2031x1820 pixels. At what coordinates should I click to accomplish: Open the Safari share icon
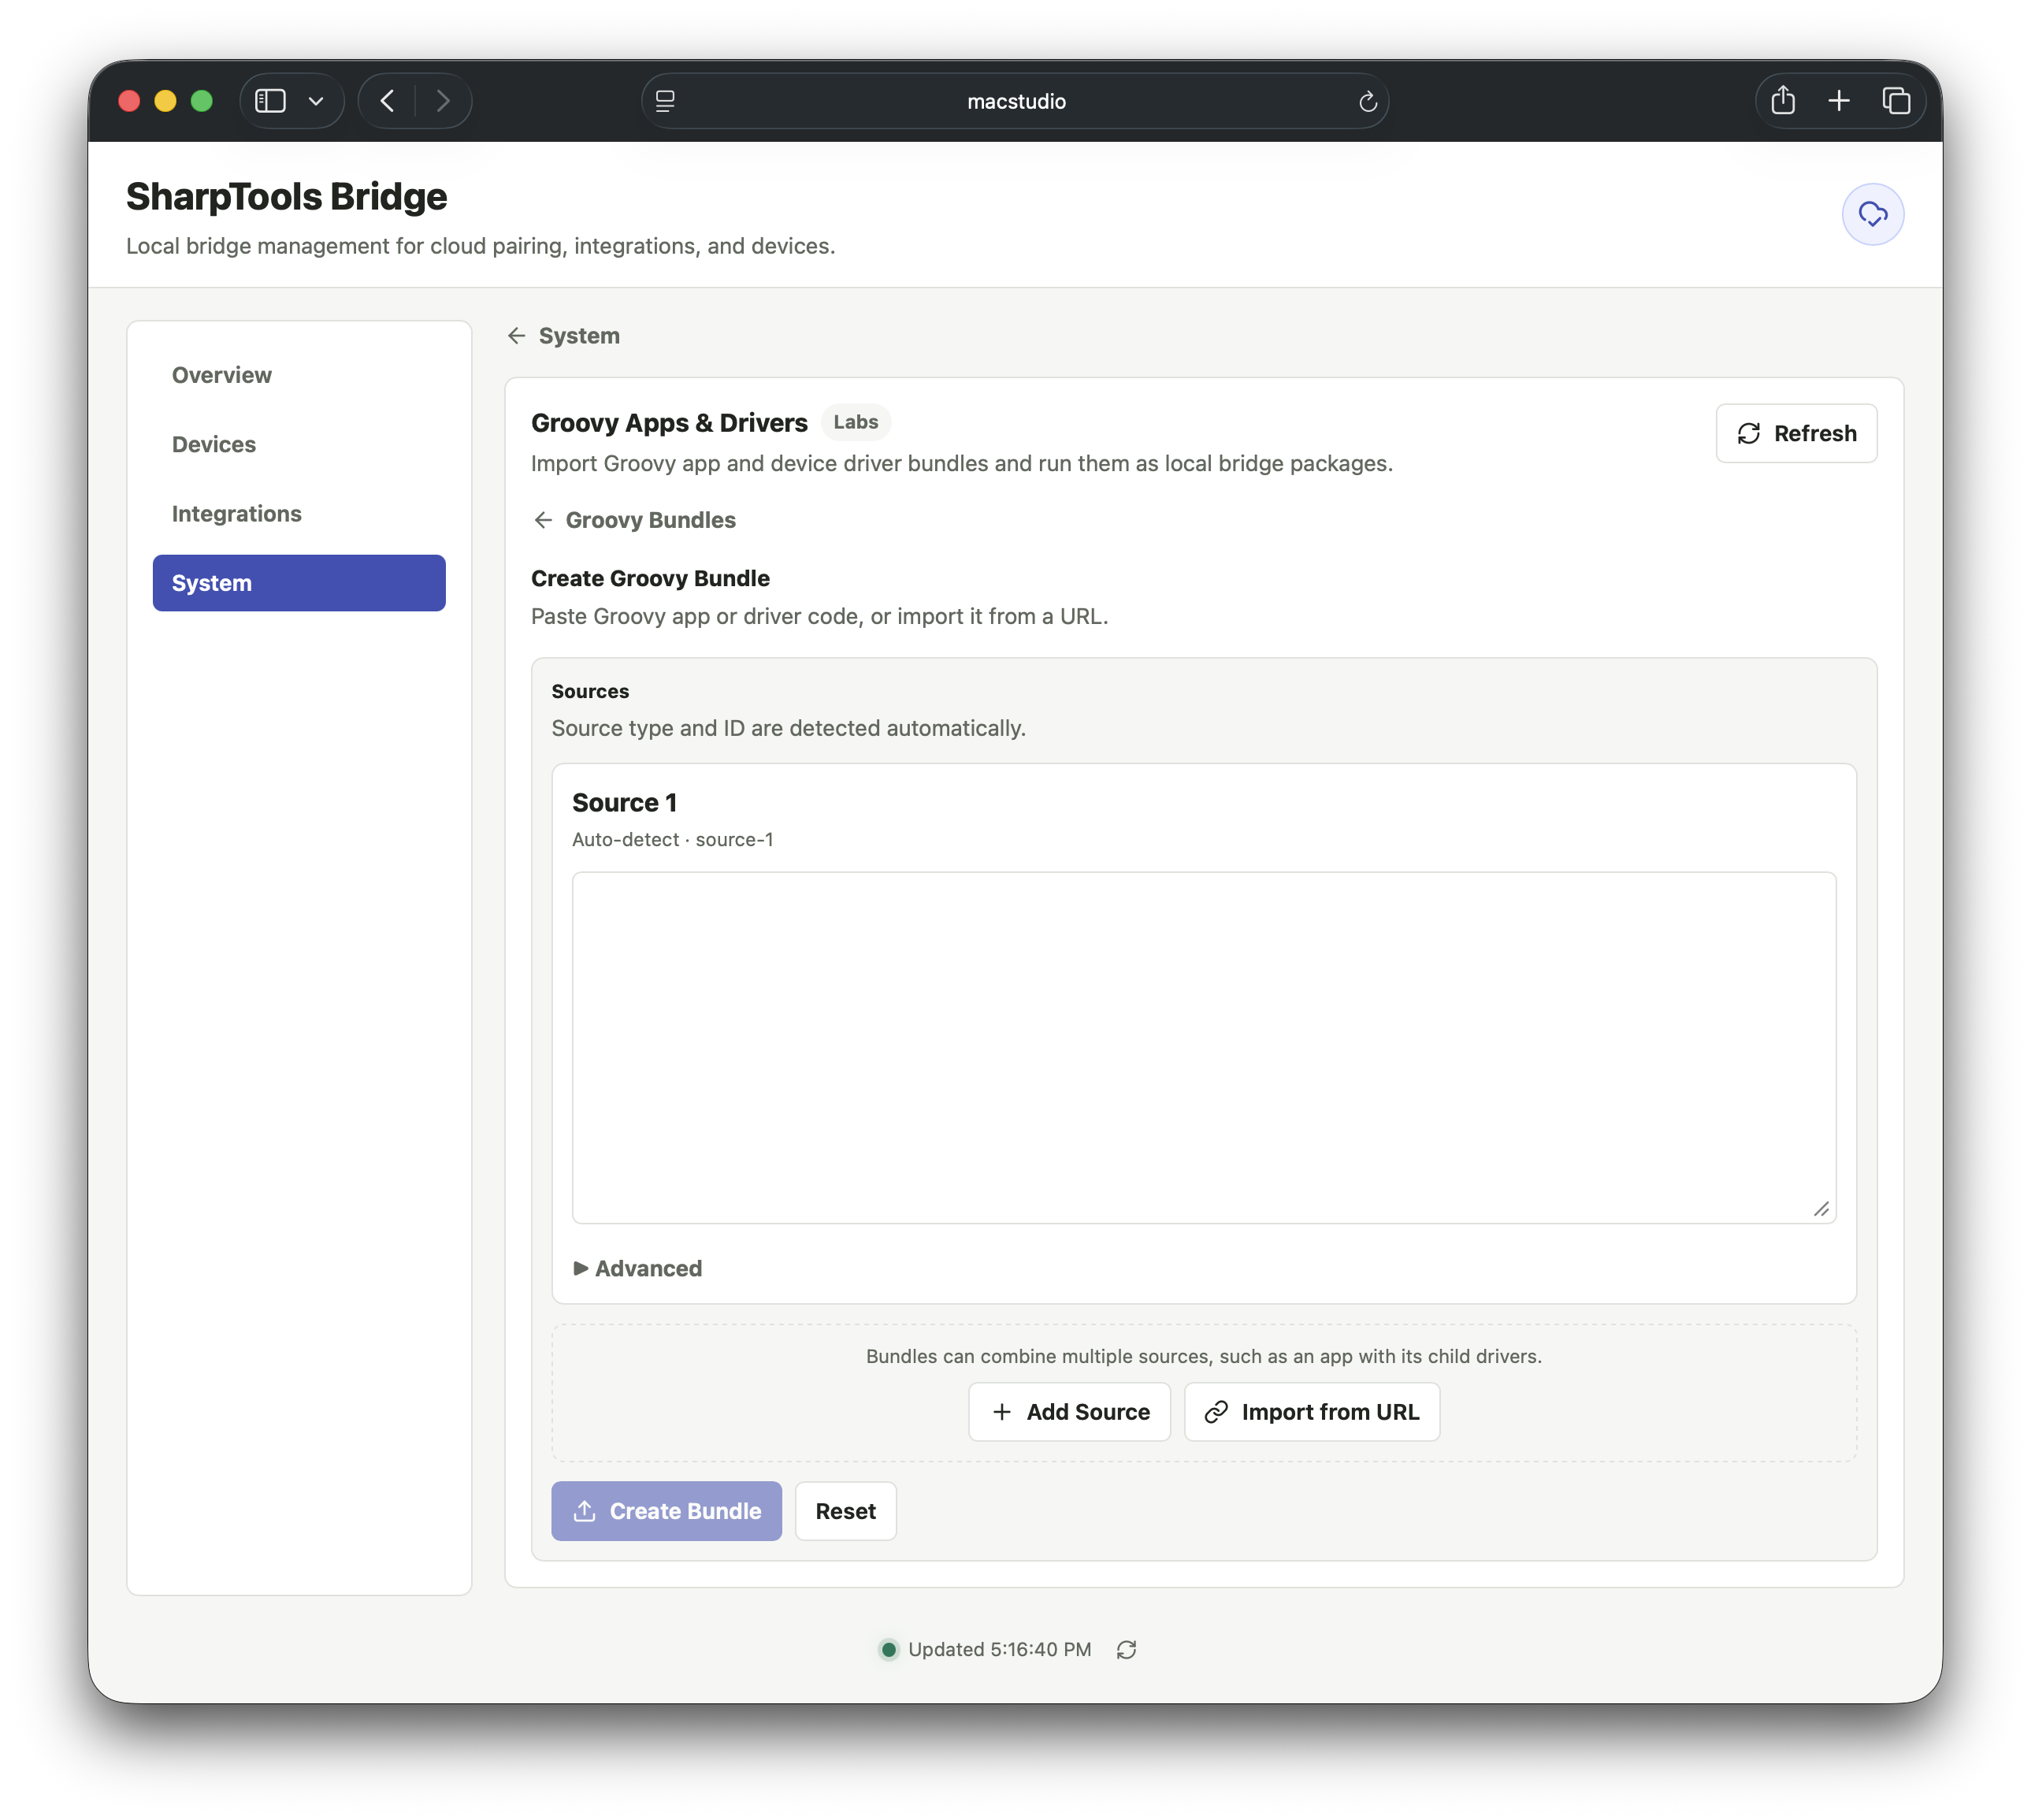click(x=1783, y=100)
